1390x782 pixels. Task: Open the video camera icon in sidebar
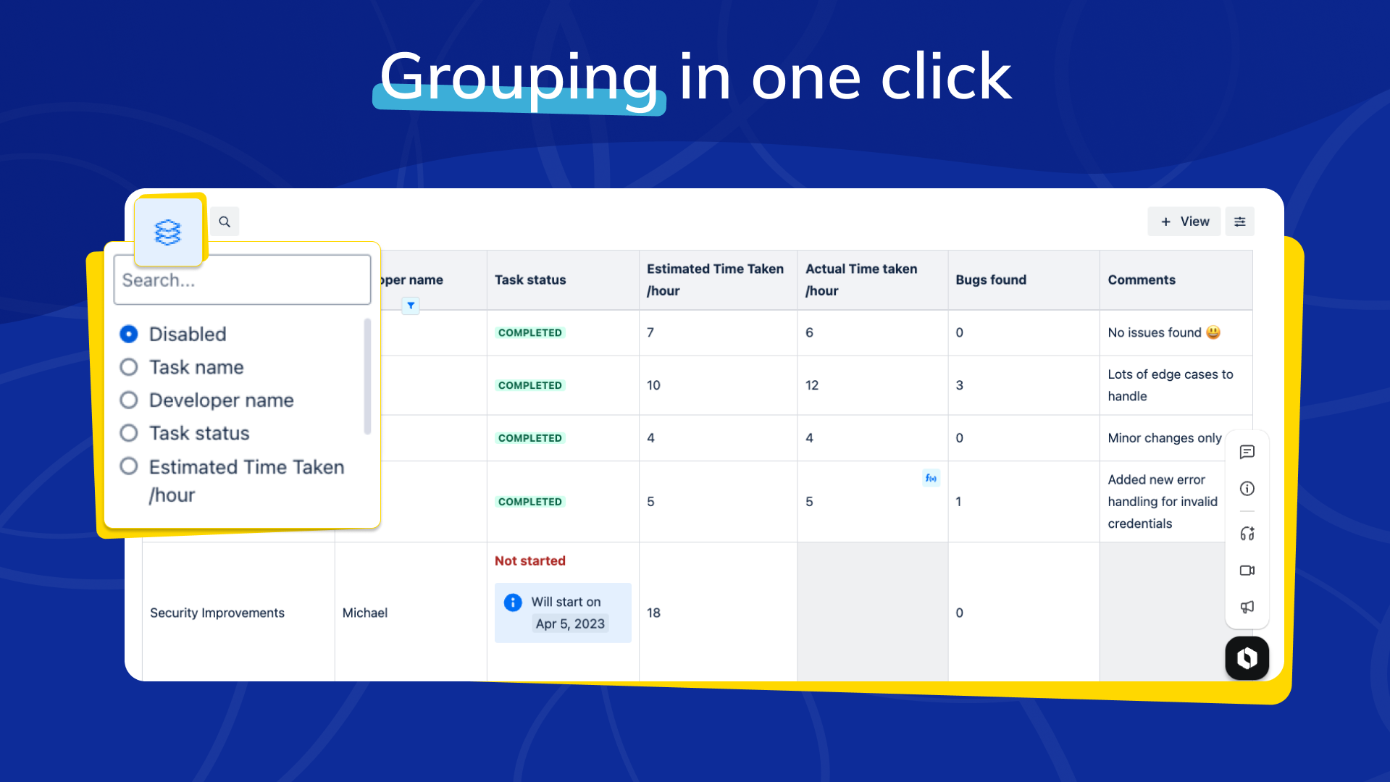tap(1247, 571)
